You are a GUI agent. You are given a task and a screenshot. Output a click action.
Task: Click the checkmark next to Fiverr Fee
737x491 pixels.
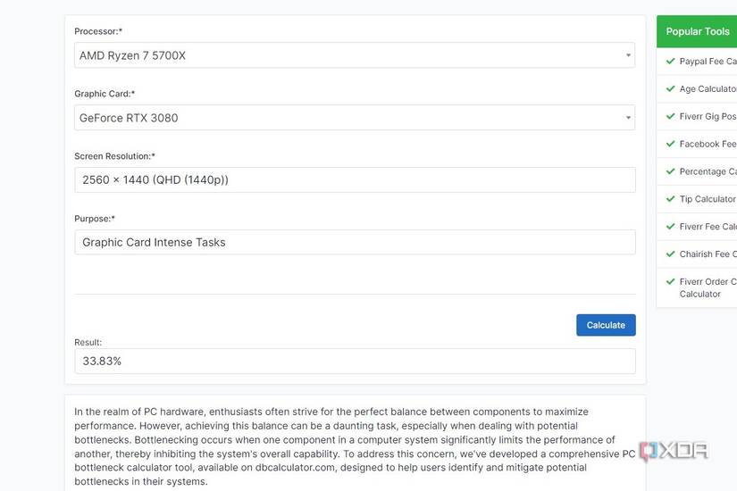(x=670, y=227)
